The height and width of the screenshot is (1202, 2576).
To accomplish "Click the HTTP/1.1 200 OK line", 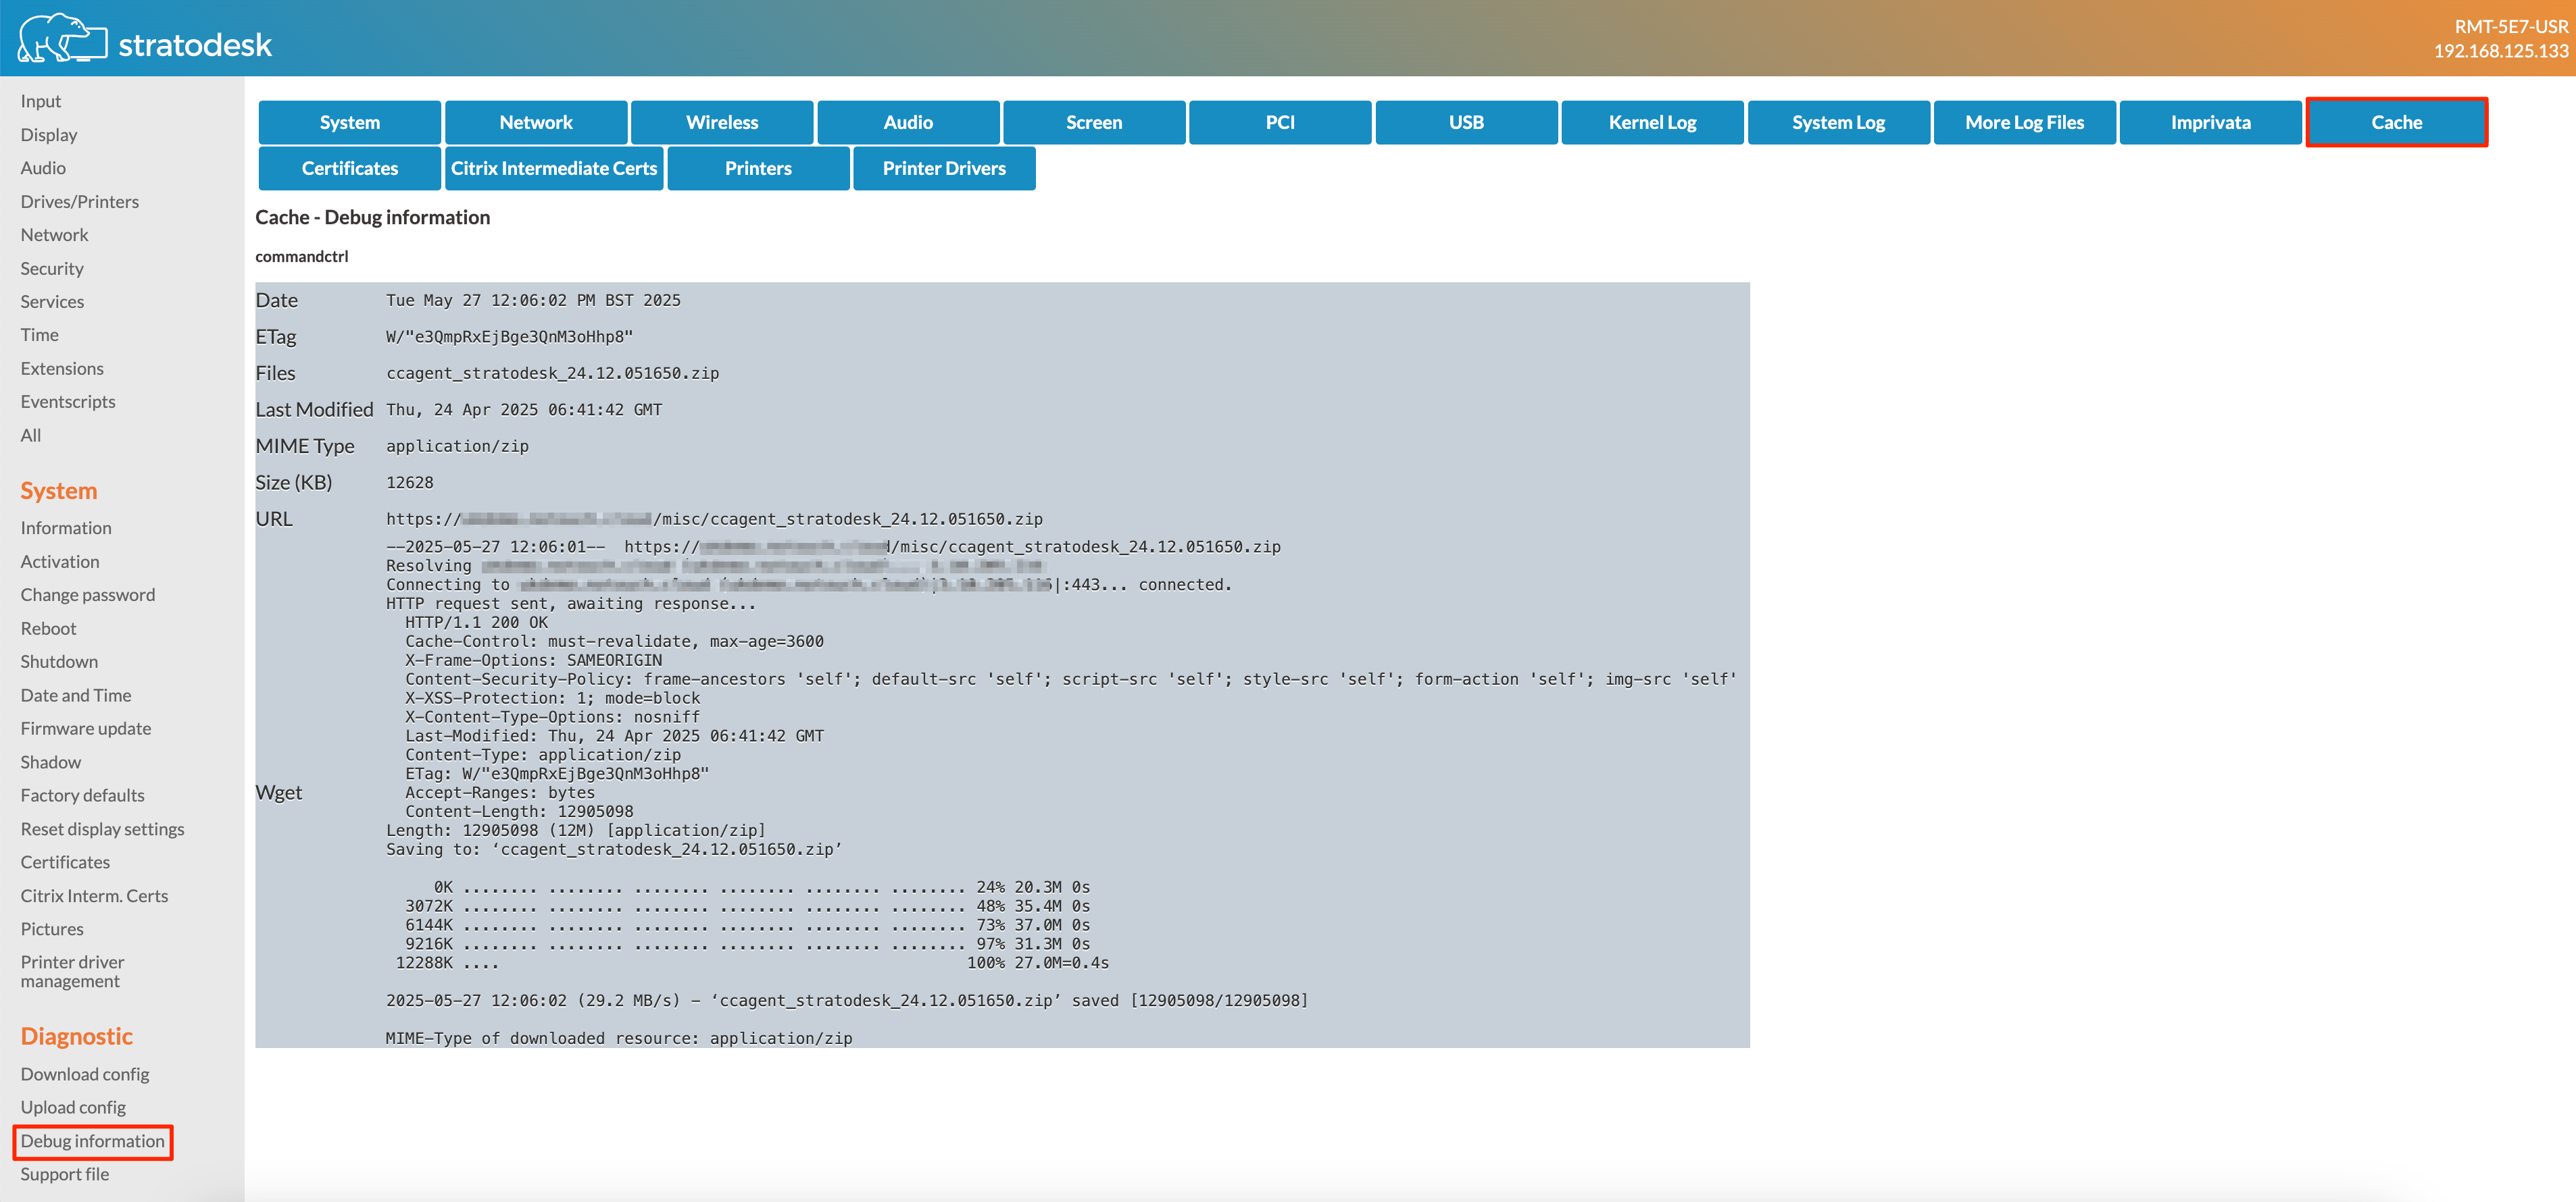I will pos(476,623).
